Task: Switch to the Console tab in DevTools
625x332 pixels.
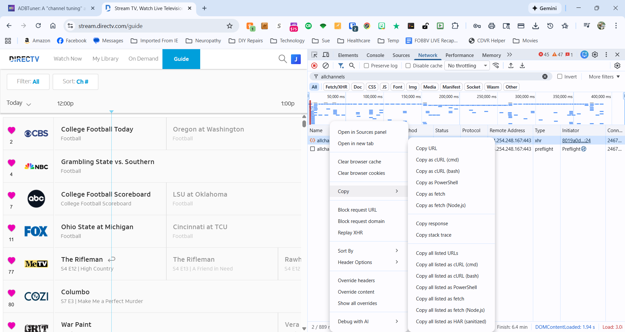Action: 375,55
